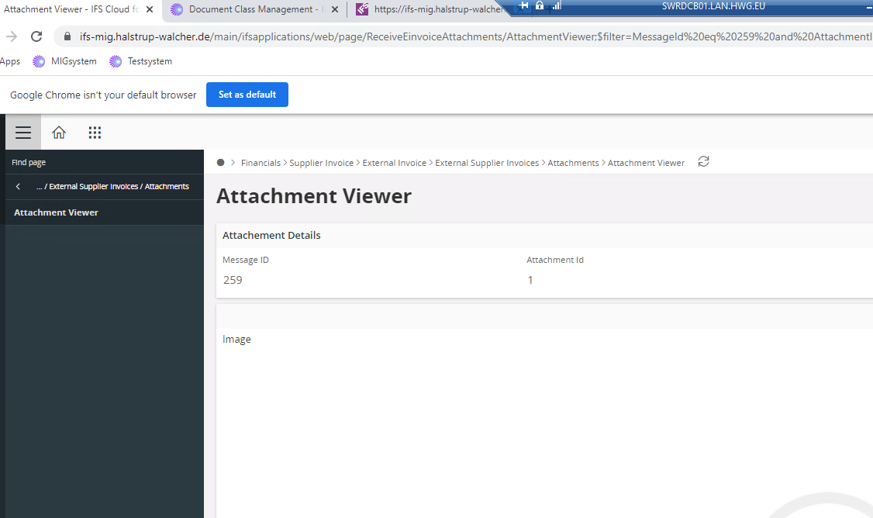Close the Attachment Viewer browser tab
Viewport: 873px width, 518px height.
(149, 9)
